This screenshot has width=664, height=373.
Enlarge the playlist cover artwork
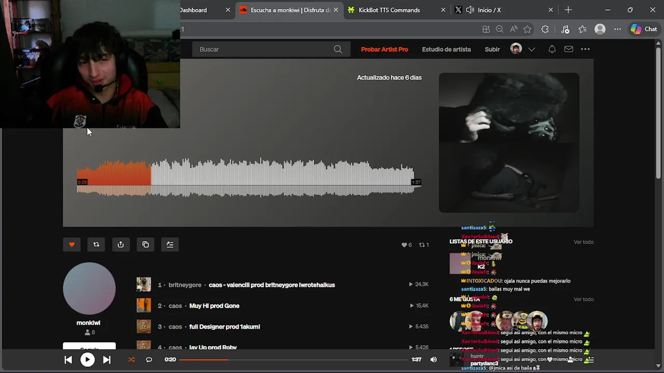509,142
